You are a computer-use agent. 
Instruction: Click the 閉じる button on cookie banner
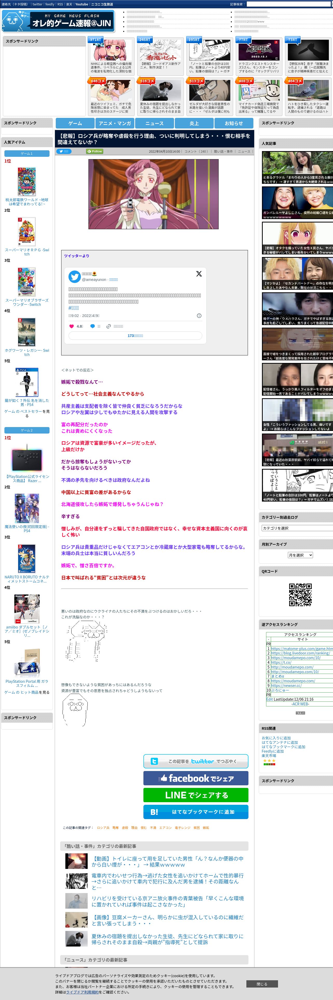262,984
